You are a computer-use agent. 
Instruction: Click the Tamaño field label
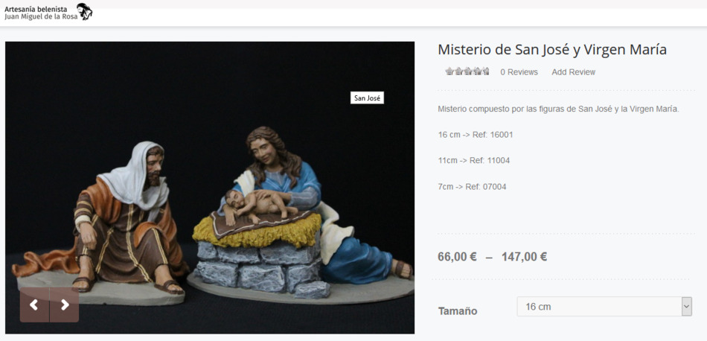pos(458,310)
